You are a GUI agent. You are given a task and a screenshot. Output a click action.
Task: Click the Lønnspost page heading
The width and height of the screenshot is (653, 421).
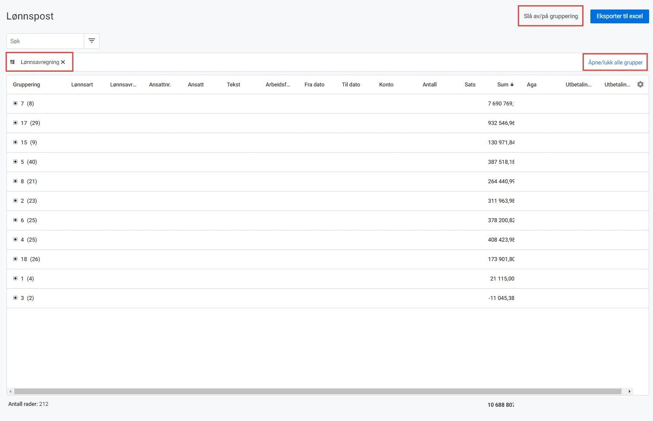(x=30, y=16)
